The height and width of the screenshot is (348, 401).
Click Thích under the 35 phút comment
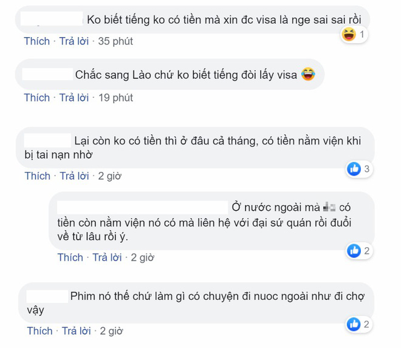[x=37, y=41]
